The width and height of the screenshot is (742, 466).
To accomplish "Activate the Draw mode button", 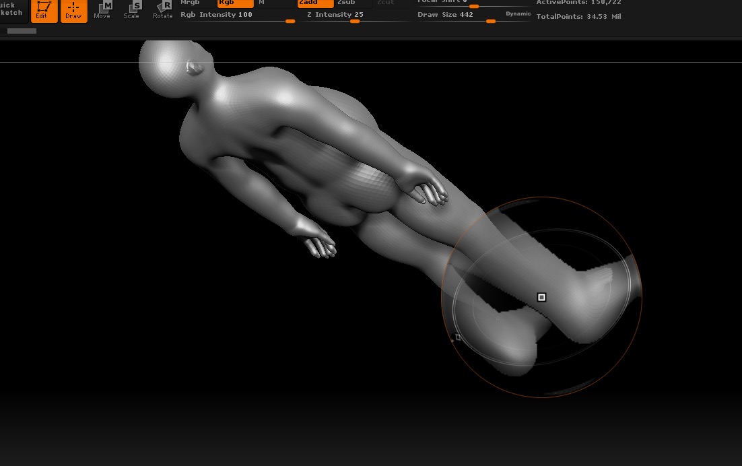I will [73, 11].
